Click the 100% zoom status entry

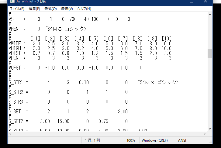coord(131,140)
